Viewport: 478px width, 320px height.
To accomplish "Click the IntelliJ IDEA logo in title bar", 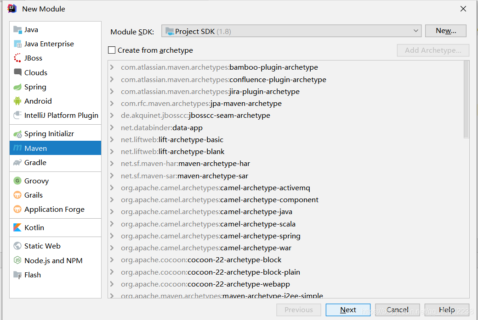I will click(12, 9).
